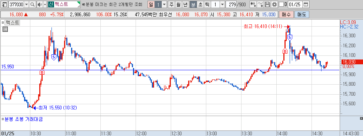363x136 pixels.
Task: Click the data grid icon below 맥스트
Action: tap(5, 29)
